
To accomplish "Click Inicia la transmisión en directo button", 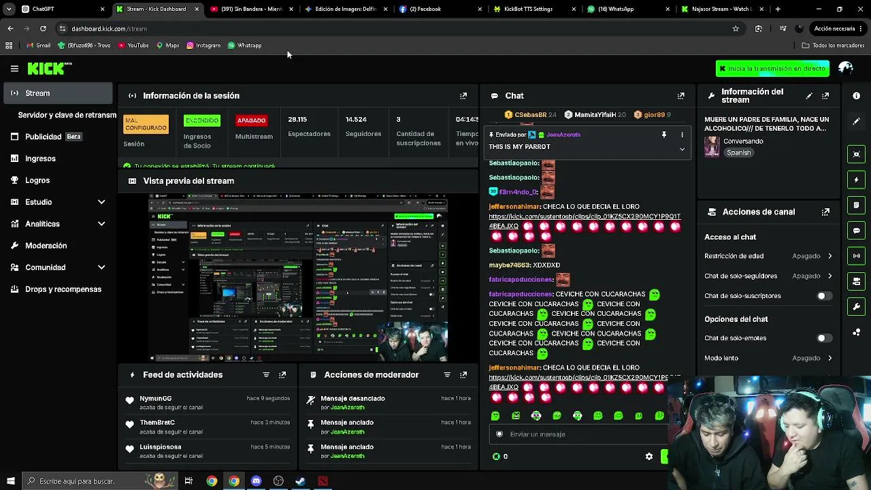I will [772, 69].
